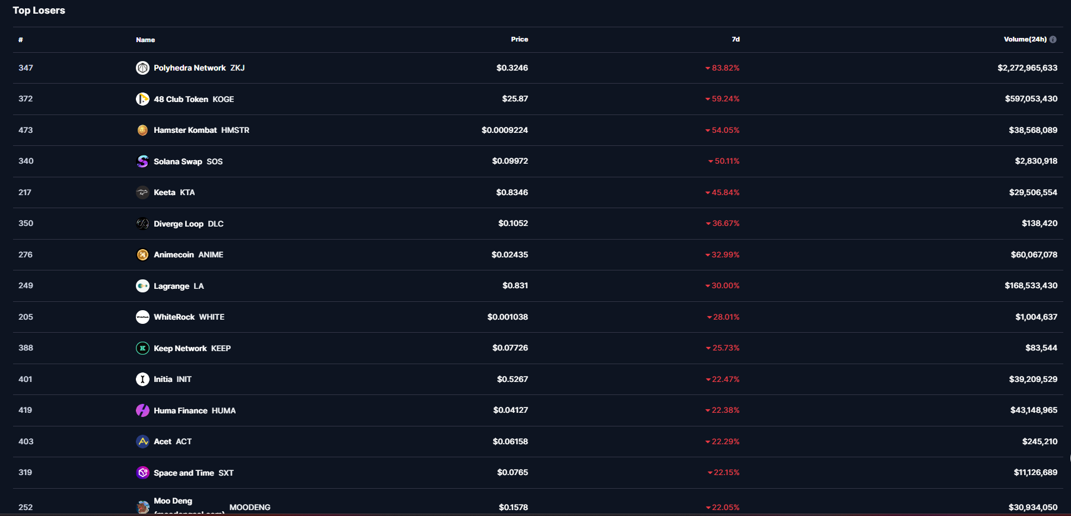The image size is (1071, 516).
Task: Click the Initia coin icon
Action: (x=142, y=379)
